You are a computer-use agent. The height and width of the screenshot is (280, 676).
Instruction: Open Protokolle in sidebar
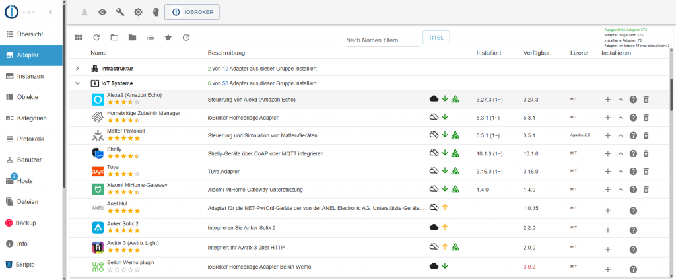tap(31, 139)
